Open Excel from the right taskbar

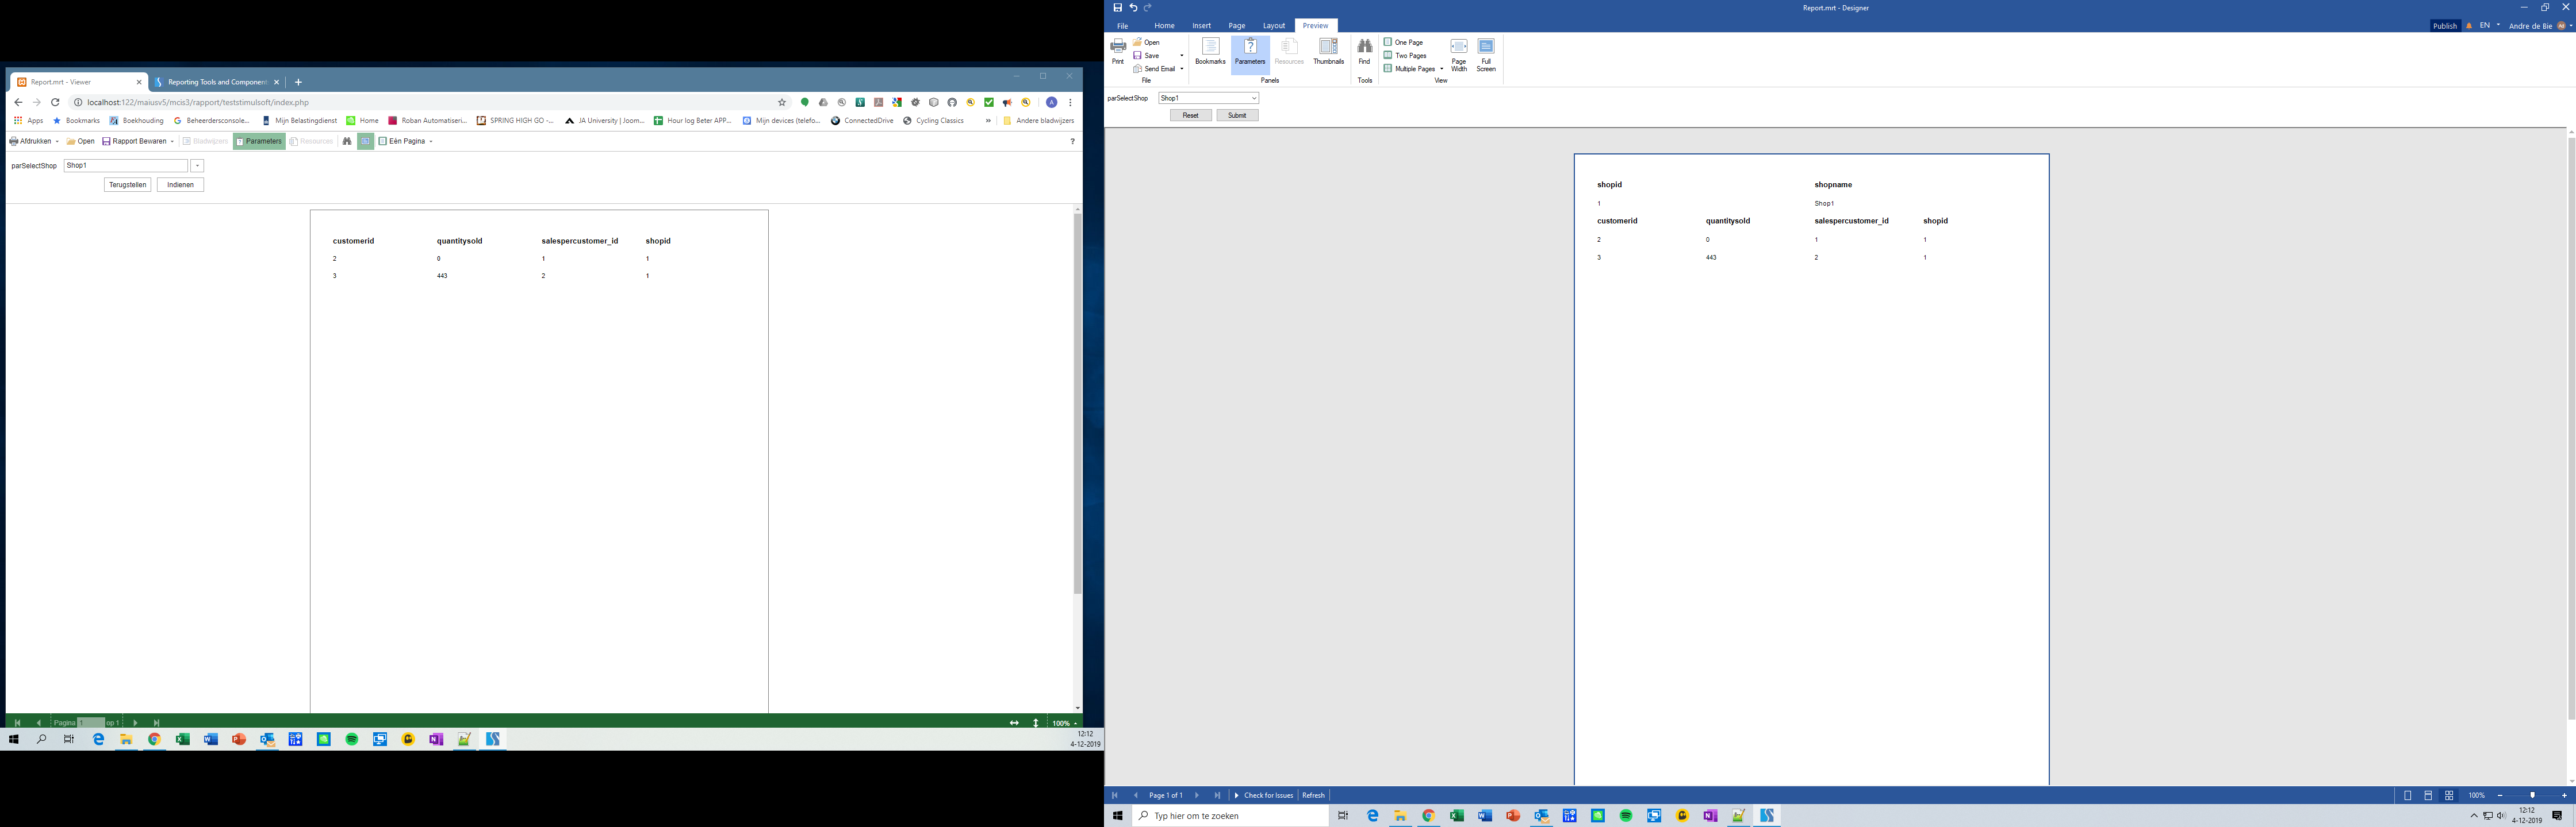[1457, 816]
